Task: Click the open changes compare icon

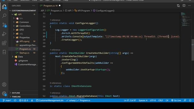Action: 178,6
